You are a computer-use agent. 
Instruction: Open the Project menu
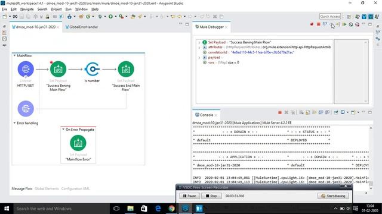56,10
